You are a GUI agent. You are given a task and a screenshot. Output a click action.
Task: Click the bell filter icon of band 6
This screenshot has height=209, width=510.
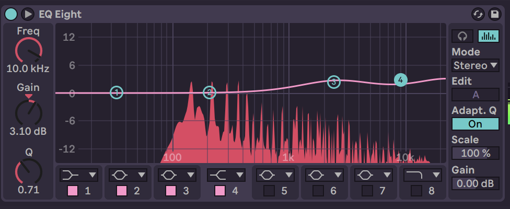click(316, 175)
